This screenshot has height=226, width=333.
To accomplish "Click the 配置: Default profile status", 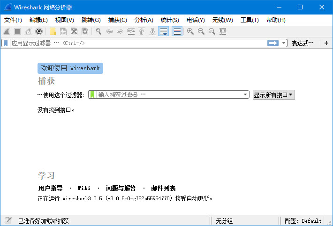I will pos(303,221).
